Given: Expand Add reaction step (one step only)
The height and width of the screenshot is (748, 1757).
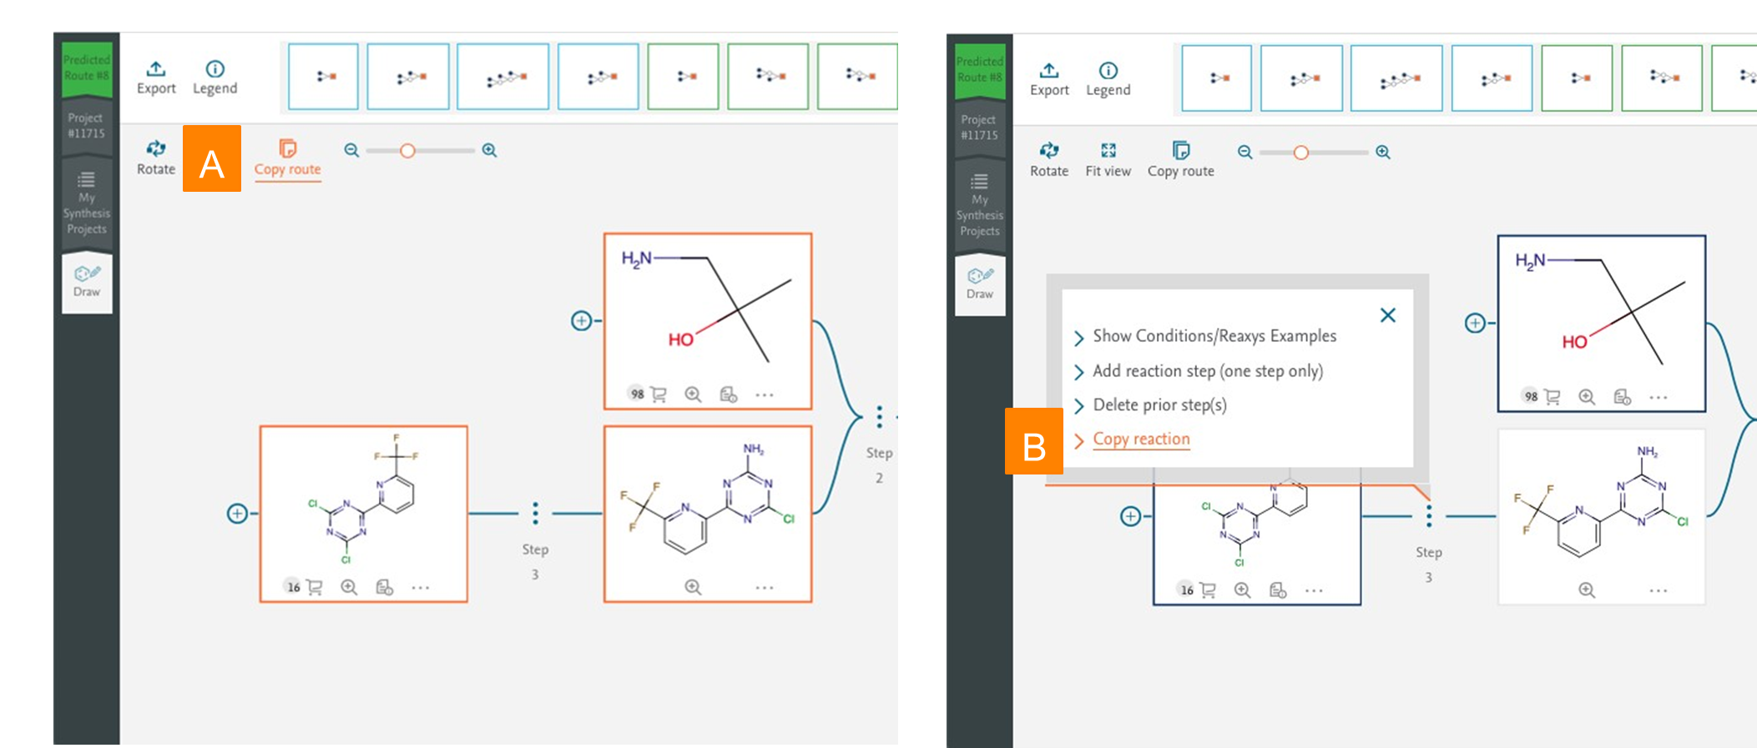Looking at the screenshot, I should tap(1207, 371).
